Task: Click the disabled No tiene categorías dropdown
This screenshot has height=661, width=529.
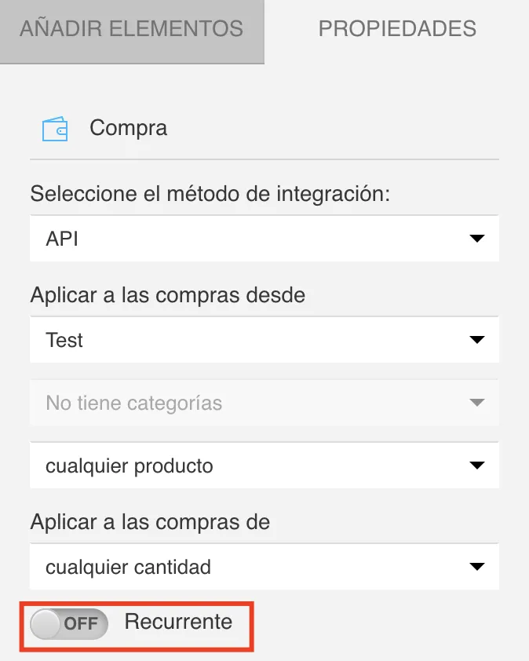Action: click(264, 402)
